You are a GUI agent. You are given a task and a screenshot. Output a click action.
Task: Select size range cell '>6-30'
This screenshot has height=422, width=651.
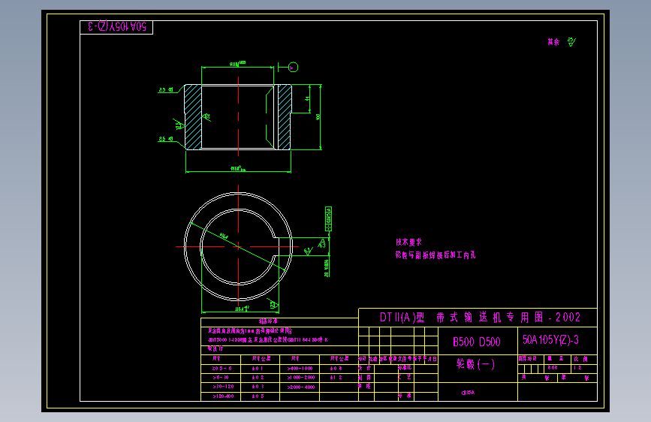click(x=221, y=378)
